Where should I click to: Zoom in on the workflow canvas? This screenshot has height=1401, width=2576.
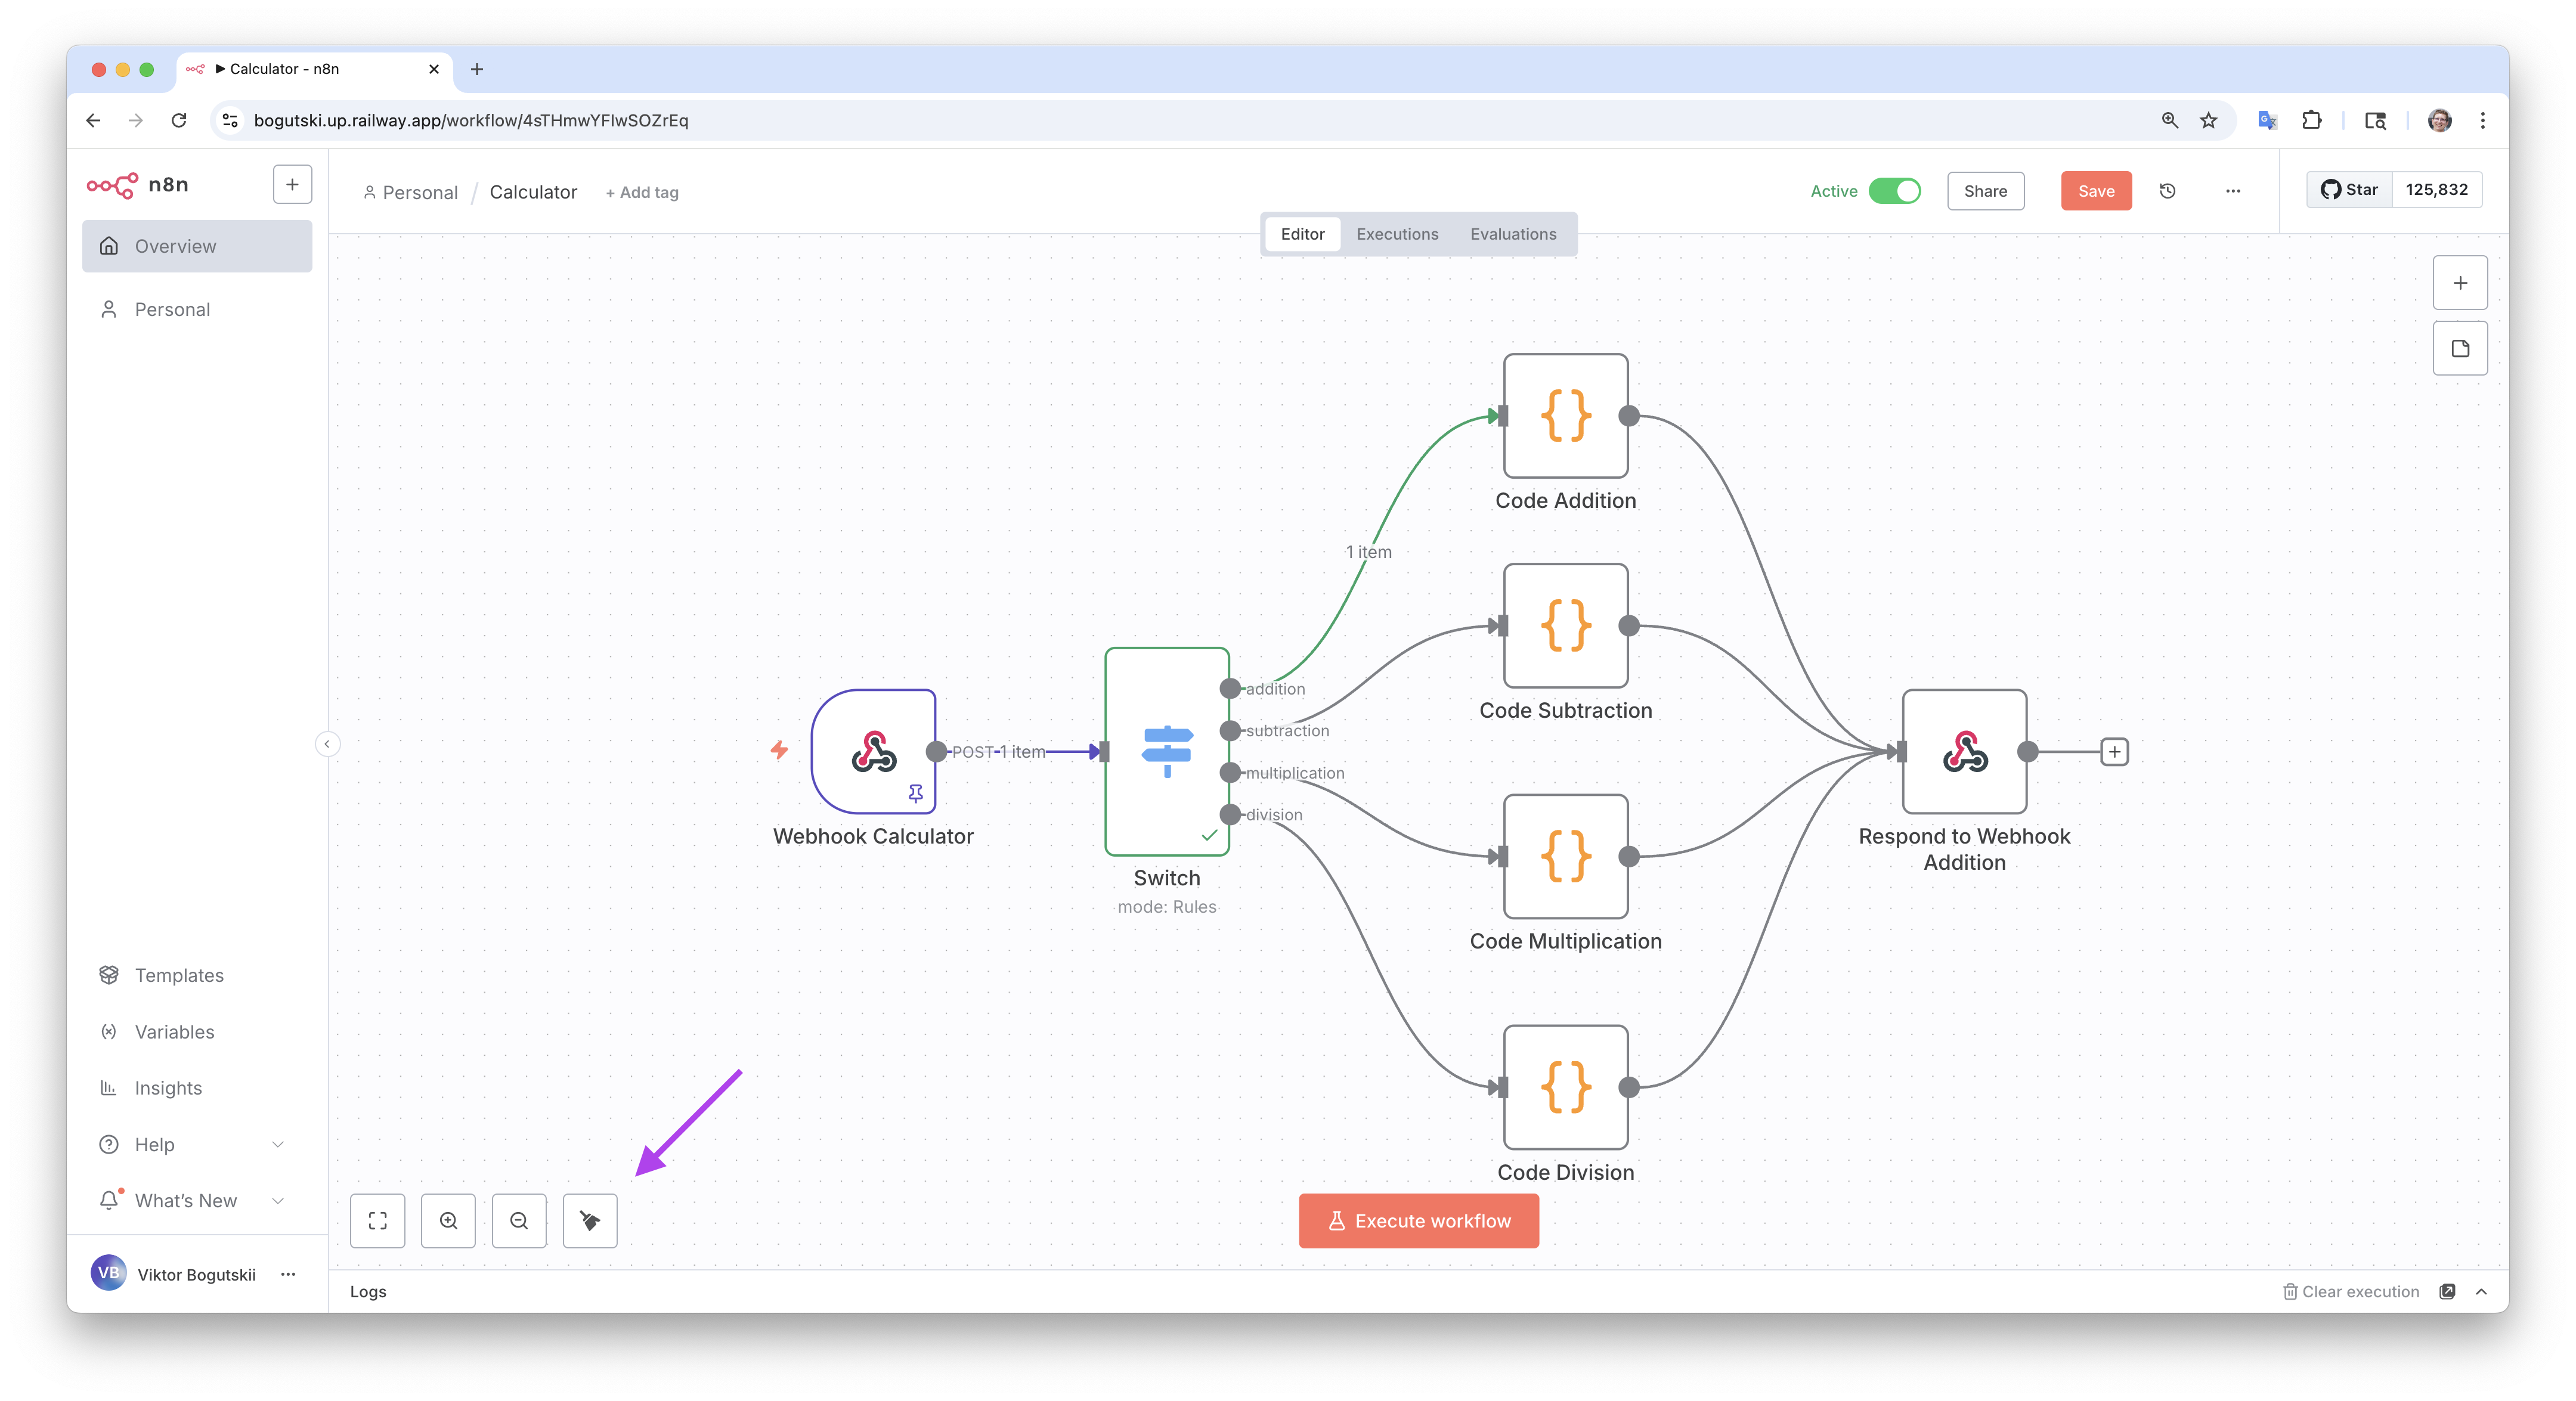[x=448, y=1220]
